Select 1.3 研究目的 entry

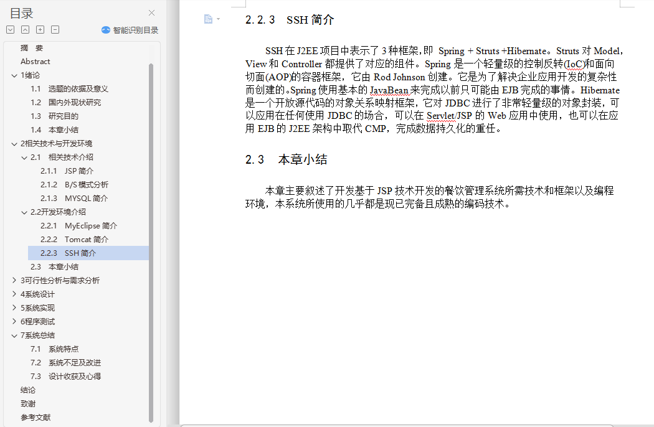[54, 116]
